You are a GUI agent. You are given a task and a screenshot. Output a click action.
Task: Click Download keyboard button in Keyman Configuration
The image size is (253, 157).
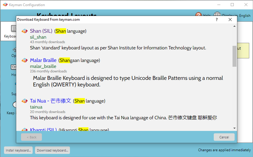[x=52, y=150]
